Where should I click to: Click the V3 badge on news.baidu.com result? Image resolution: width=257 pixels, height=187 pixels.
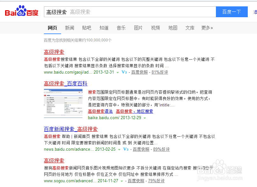(126, 149)
